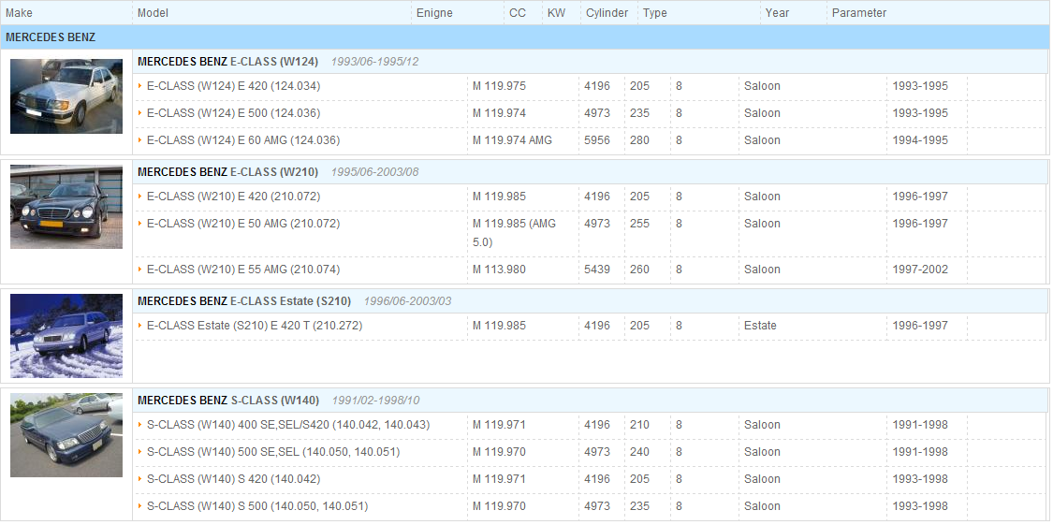This screenshot has width=1053, height=525.
Task: Open E-CLASS (W210) E 55 AMG (210.074)
Action: click(x=243, y=270)
